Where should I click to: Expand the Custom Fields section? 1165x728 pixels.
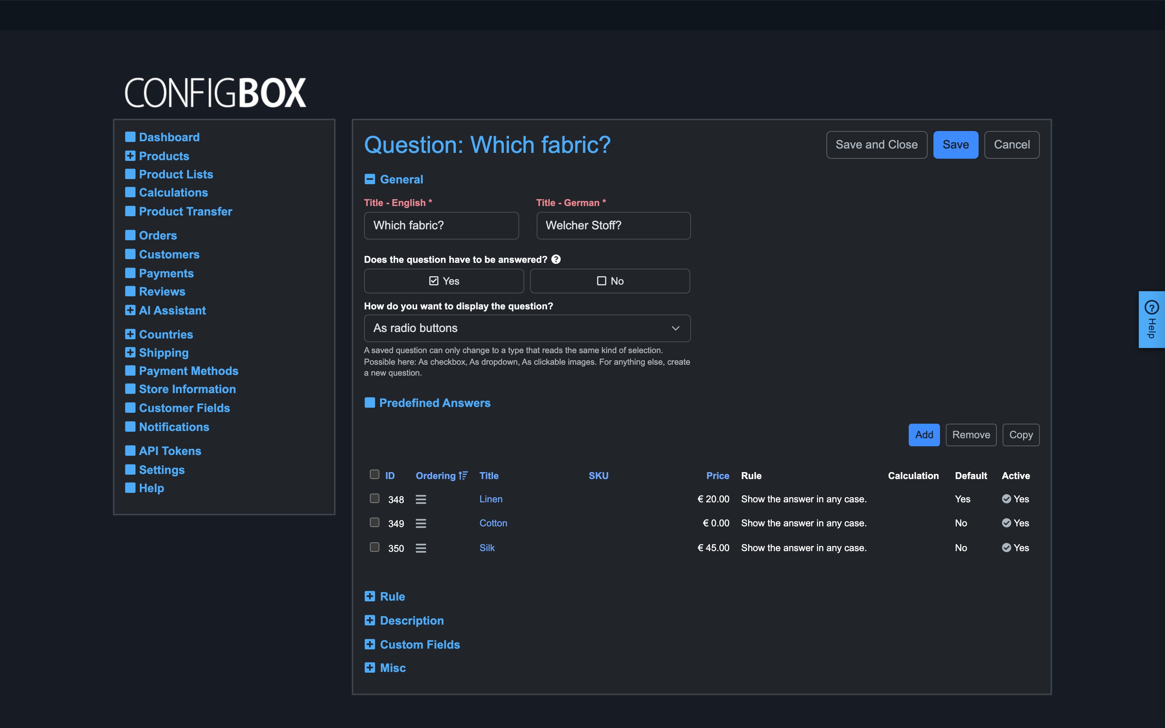[370, 644]
